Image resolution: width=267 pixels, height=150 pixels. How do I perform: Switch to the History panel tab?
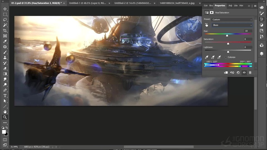click(241, 5)
